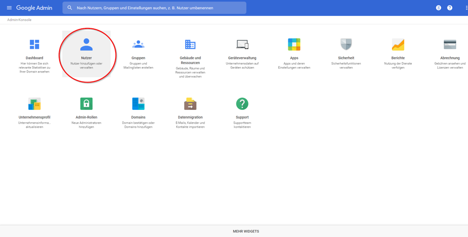The width and height of the screenshot is (468, 237).
Task: Click the Datenmigration label
Action: click(x=190, y=117)
